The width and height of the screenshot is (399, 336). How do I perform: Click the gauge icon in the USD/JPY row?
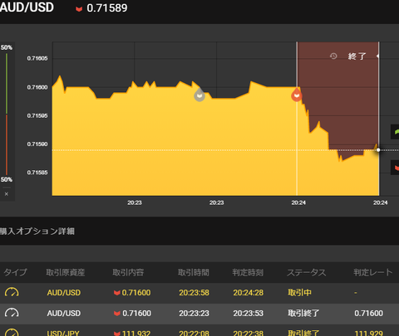tap(12, 332)
